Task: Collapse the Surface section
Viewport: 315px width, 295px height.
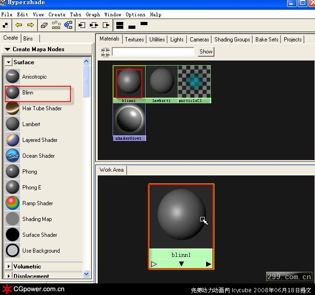Action: pyautogui.click(x=8, y=62)
